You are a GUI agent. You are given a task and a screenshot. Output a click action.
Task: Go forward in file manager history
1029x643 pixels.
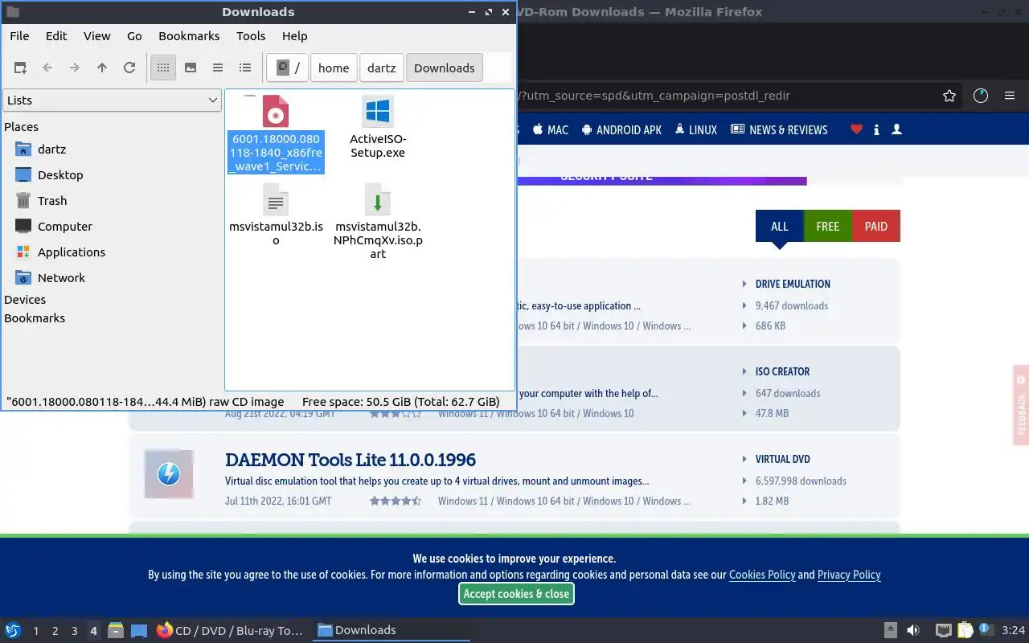[x=75, y=68]
